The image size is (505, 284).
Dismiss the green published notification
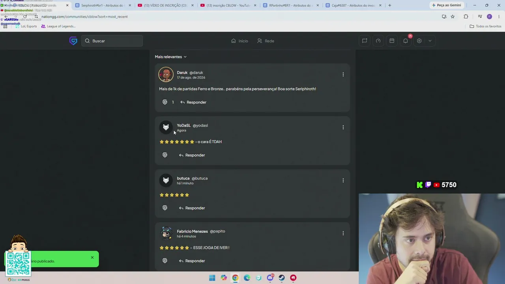tap(92, 258)
